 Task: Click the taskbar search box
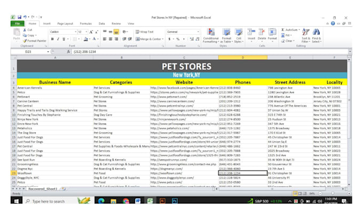58,201
